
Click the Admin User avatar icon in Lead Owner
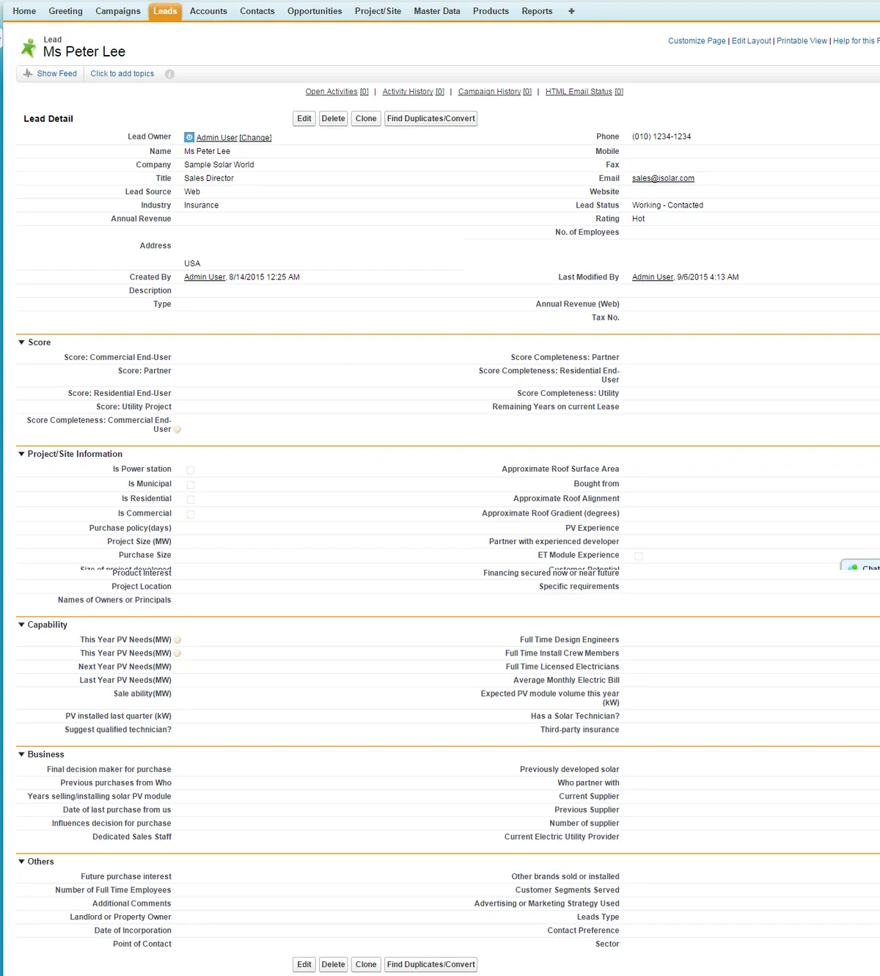(x=189, y=137)
